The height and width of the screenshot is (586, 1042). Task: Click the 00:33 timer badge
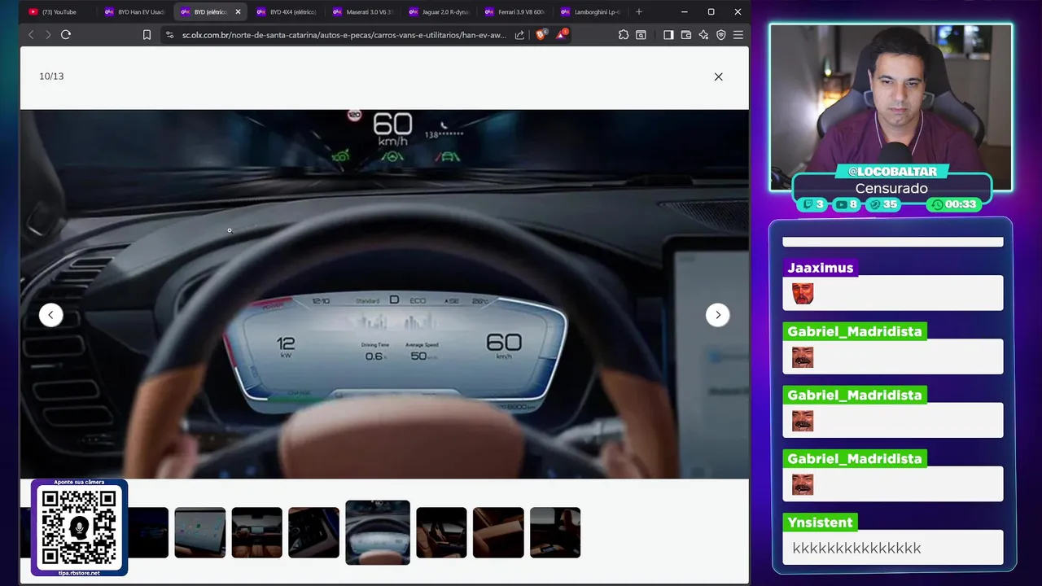954,204
